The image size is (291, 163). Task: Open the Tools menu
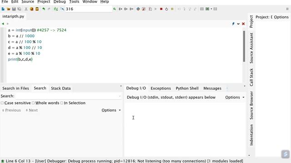tap(74, 2)
